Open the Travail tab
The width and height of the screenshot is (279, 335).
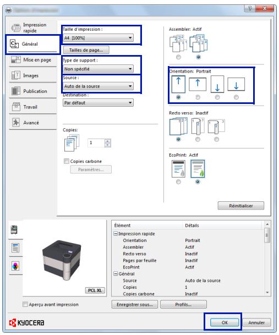pyautogui.click(x=32, y=107)
